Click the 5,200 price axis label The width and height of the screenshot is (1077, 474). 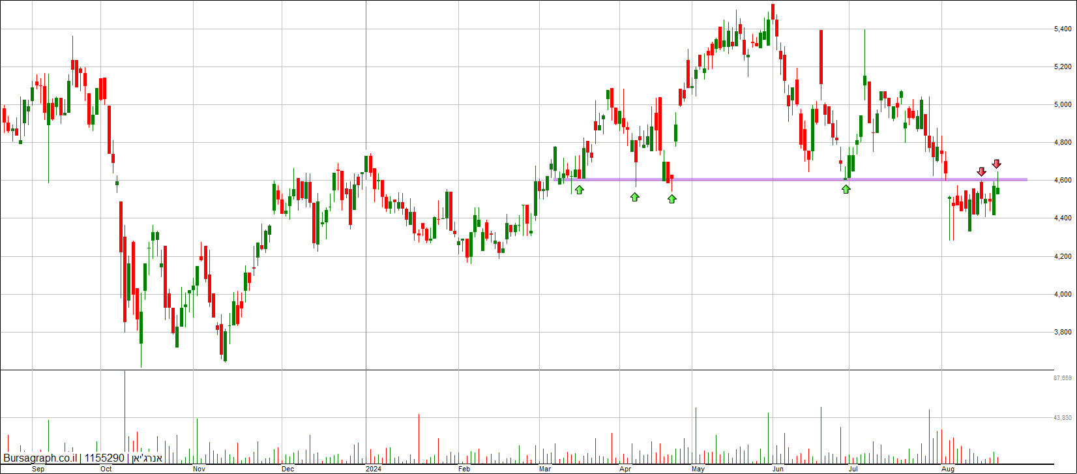(1063, 67)
